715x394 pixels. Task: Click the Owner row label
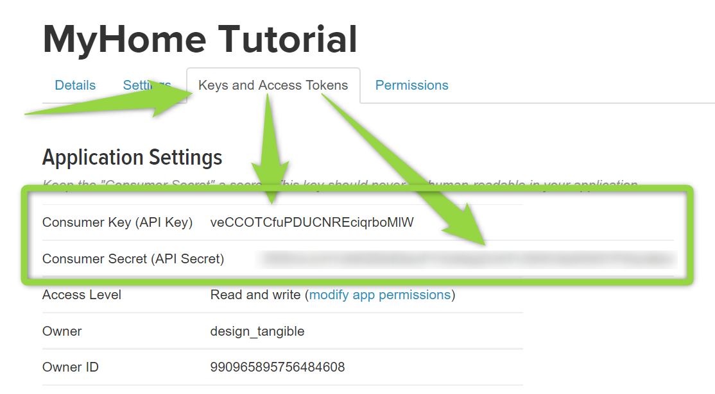click(62, 331)
